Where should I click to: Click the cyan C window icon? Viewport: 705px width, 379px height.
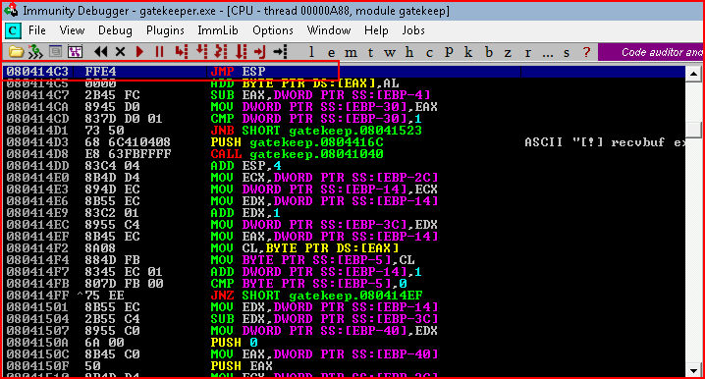pos(13,30)
